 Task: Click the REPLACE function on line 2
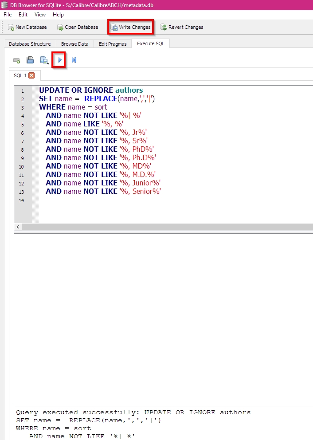pos(101,99)
